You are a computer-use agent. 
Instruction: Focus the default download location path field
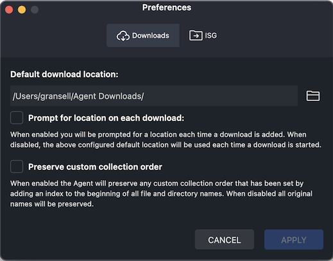154,96
